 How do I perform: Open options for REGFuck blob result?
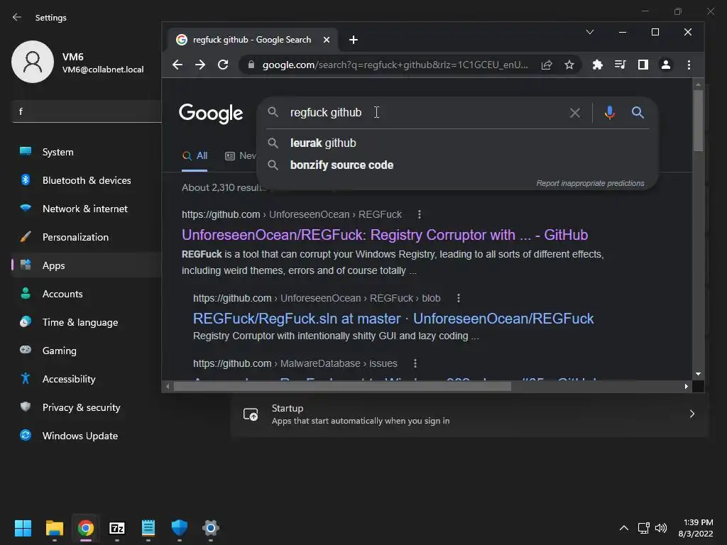click(x=459, y=298)
